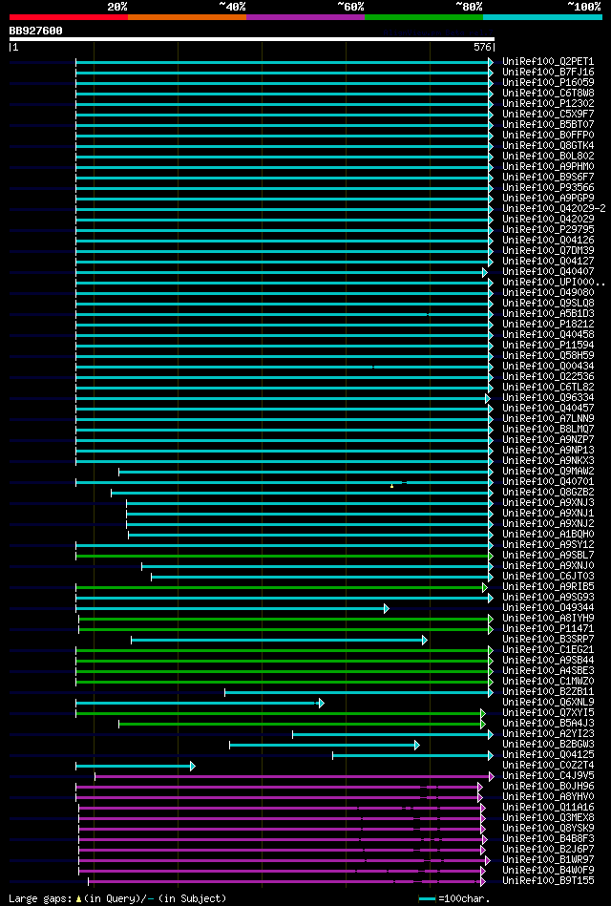Viewport: 611px width, 906px height.
Task: Open hit UniRef100_Q42029-2
Action: tap(554, 208)
